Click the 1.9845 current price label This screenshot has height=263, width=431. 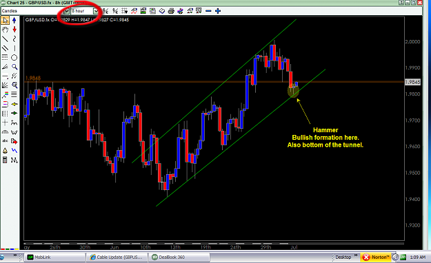click(412, 82)
